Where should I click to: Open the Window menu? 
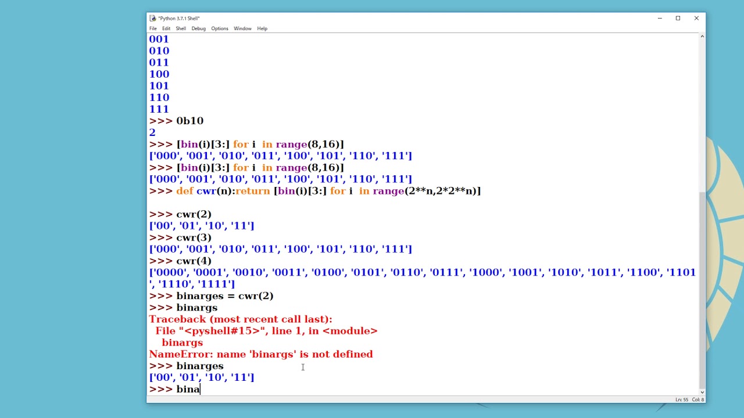(x=242, y=28)
